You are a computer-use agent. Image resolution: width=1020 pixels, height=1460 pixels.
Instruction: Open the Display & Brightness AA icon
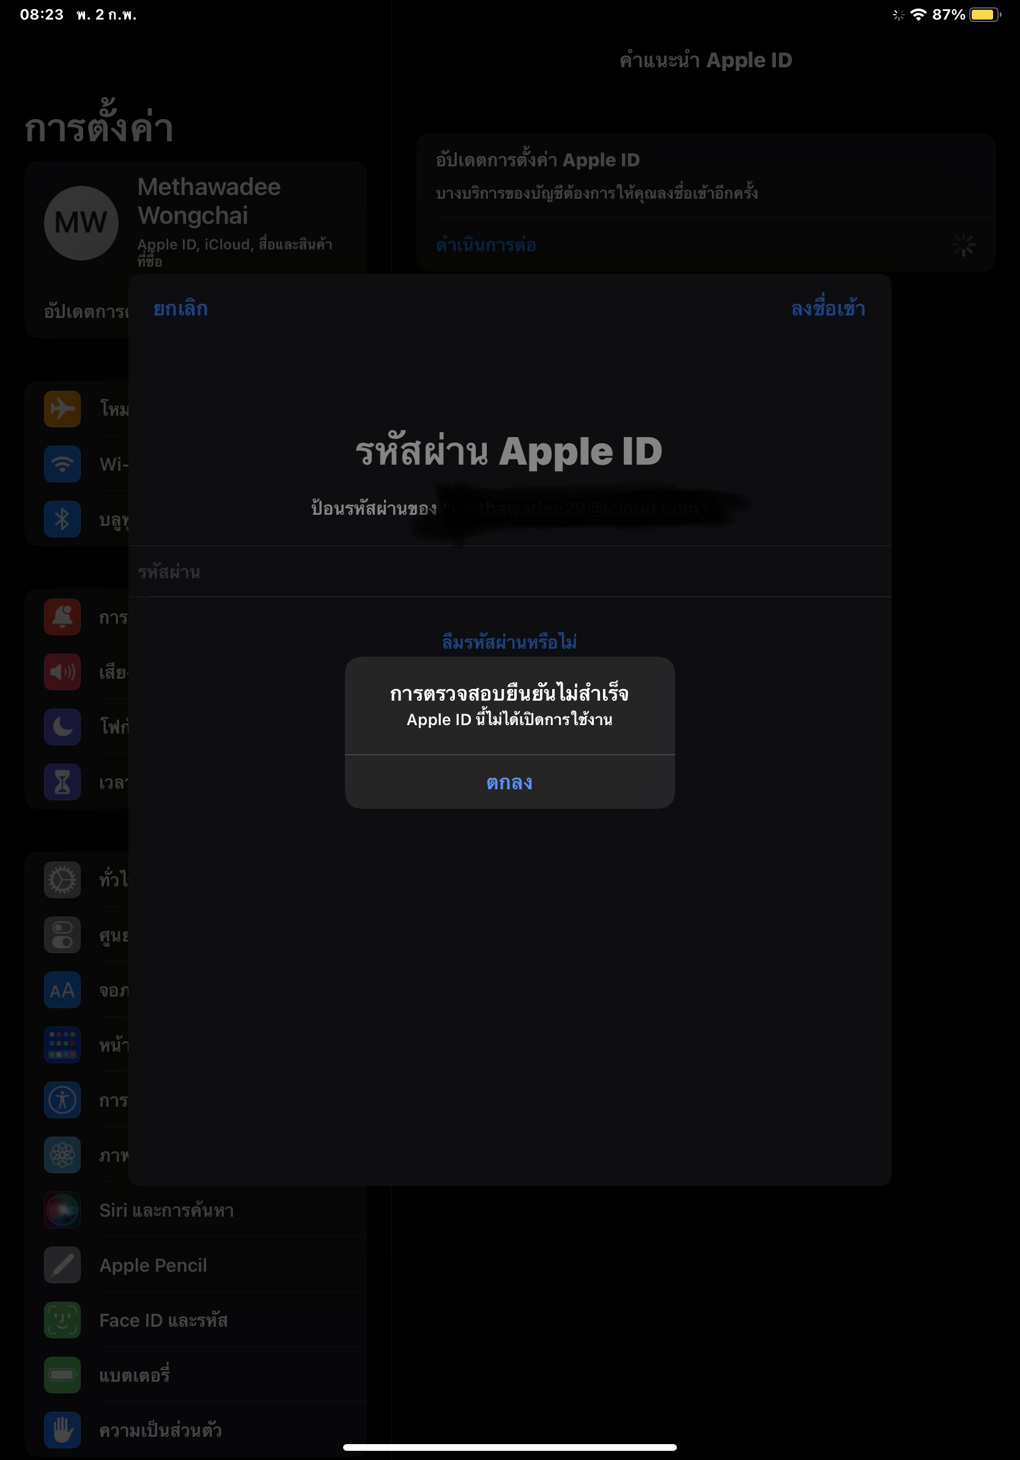pyautogui.click(x=62, y=989)
